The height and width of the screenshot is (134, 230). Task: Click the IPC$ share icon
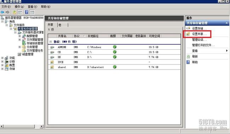pyautogui.click(x=52, y=62)
